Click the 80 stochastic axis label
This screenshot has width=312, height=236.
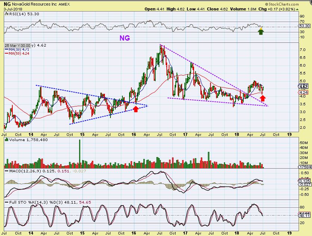click(x=302, y=207)
